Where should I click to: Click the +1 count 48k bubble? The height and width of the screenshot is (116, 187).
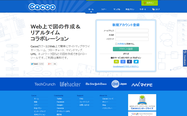pyautogui.click(x=55, y=64)
